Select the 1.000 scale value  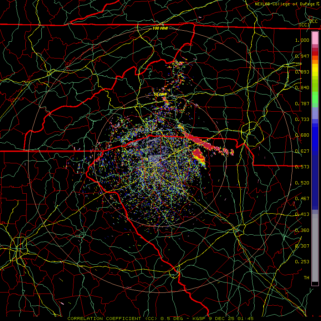point(302,40)
